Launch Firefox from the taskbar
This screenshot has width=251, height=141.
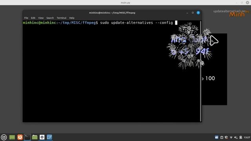click(20, 137)
